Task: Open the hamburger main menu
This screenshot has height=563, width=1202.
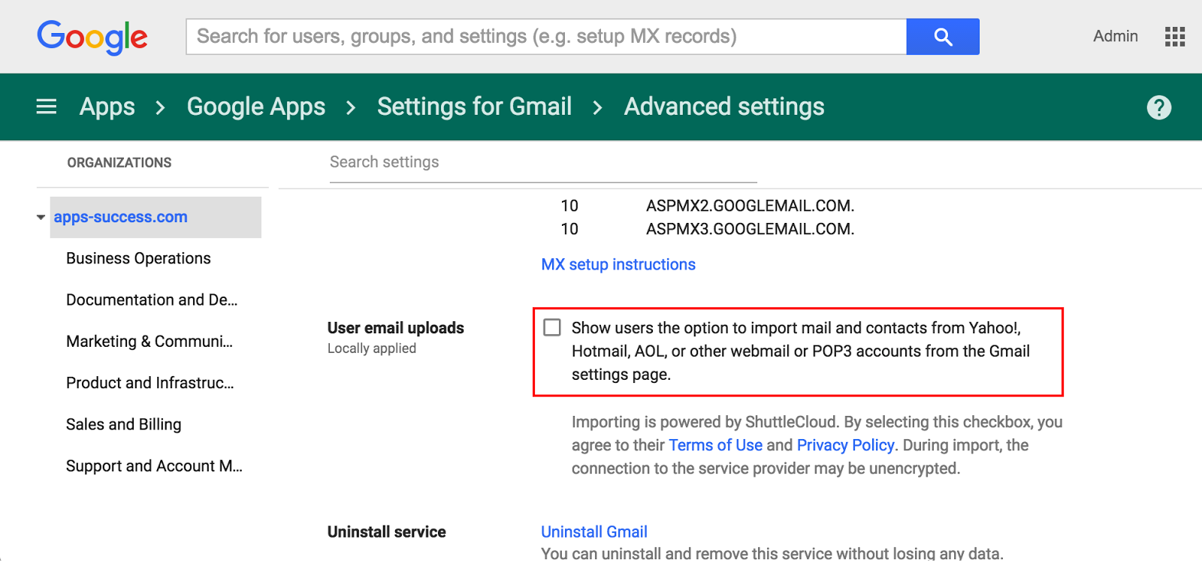Action: (47, 107)
